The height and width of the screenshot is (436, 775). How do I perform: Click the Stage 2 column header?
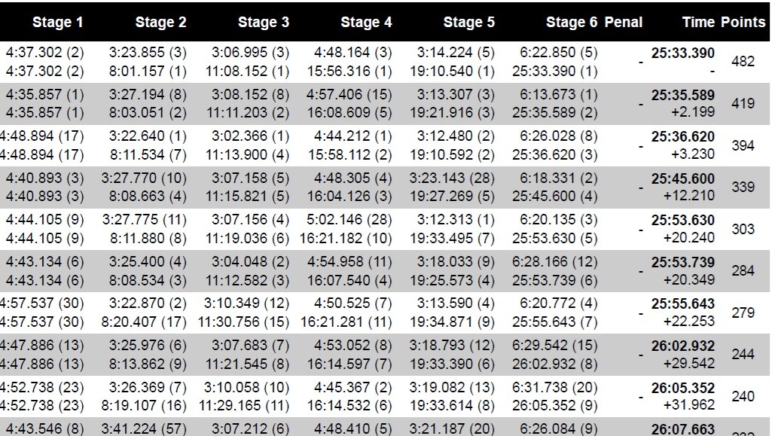[x=160, y=23]
